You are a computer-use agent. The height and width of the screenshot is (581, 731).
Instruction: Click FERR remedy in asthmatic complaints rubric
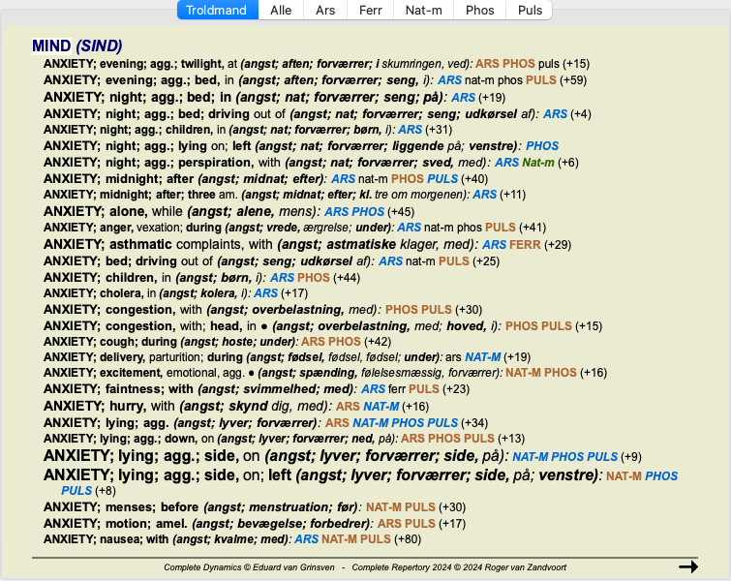point(525,244)
